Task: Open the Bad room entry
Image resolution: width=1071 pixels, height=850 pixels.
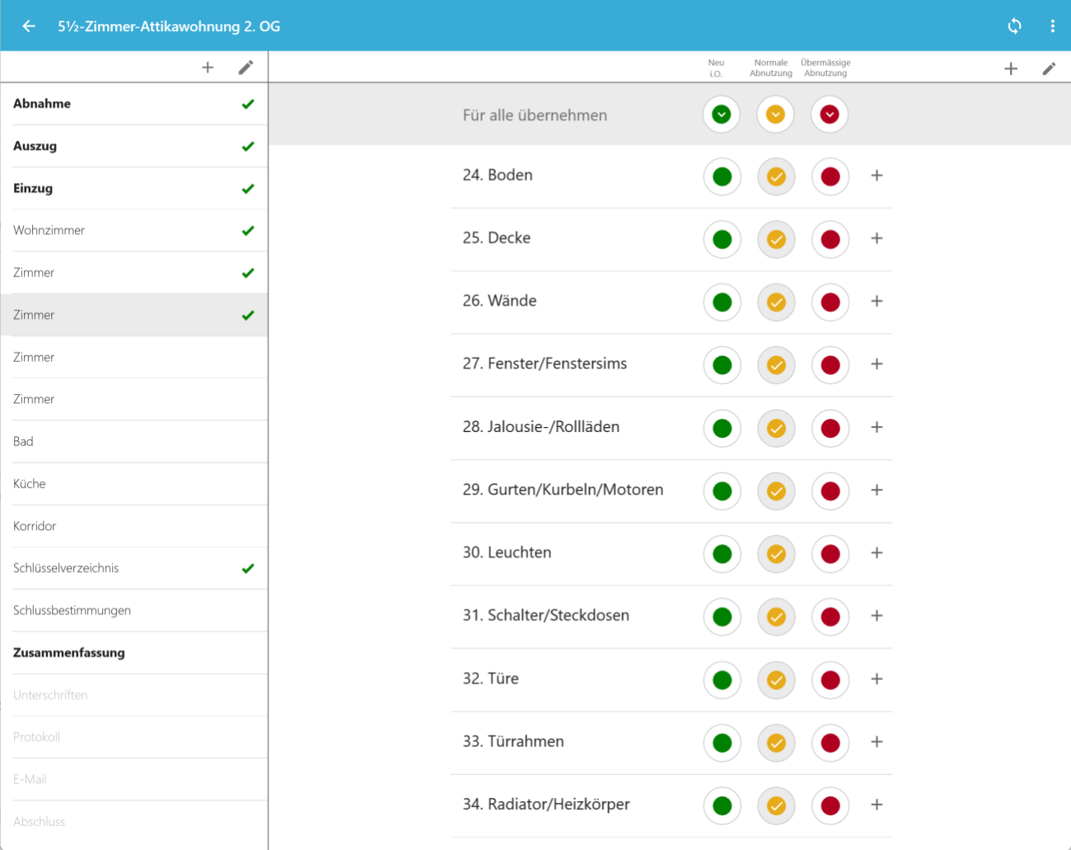Action: [x=134, y=441]
